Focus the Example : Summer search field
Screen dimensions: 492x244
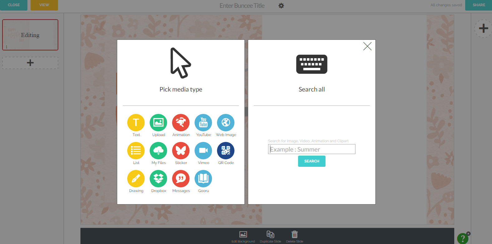tap(312, 149)
